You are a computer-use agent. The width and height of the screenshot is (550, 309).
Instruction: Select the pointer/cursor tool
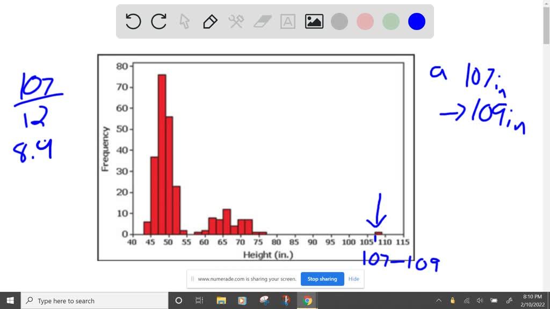point(184,21)
